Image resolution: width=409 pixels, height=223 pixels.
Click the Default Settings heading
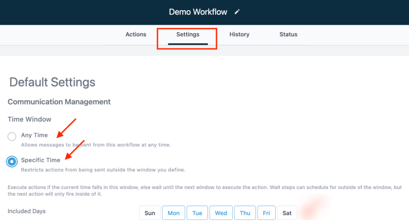[52, 82]
